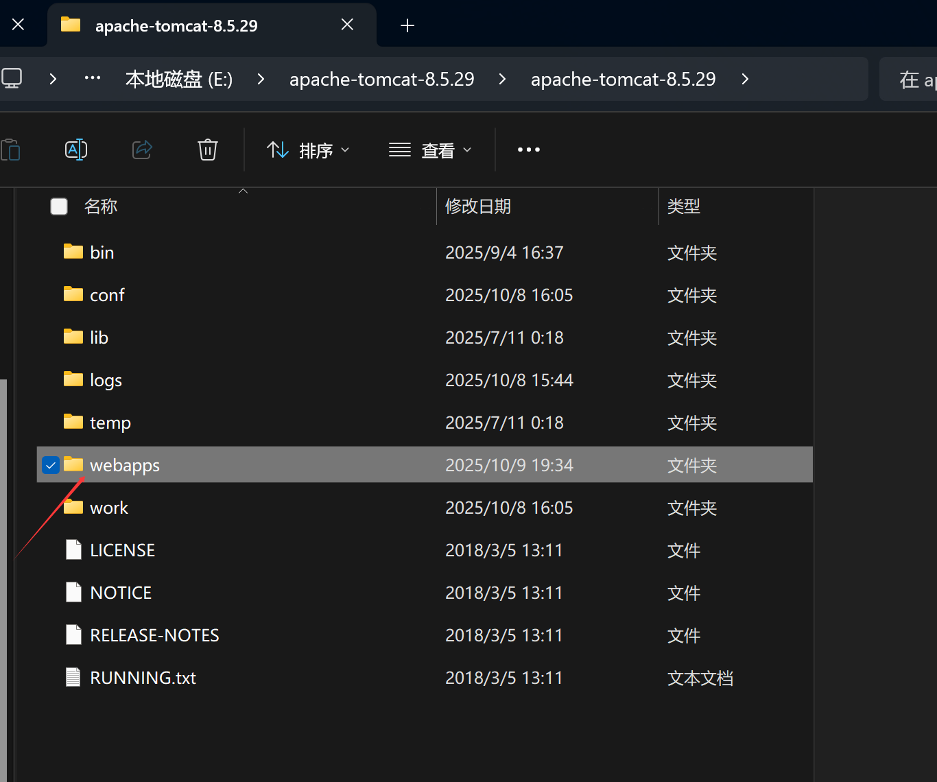Select the logs folder name

[106, 380]
